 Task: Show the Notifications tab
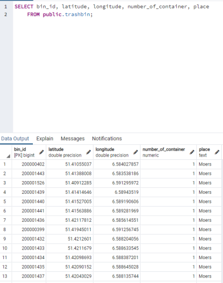click(x=107, y=139)
